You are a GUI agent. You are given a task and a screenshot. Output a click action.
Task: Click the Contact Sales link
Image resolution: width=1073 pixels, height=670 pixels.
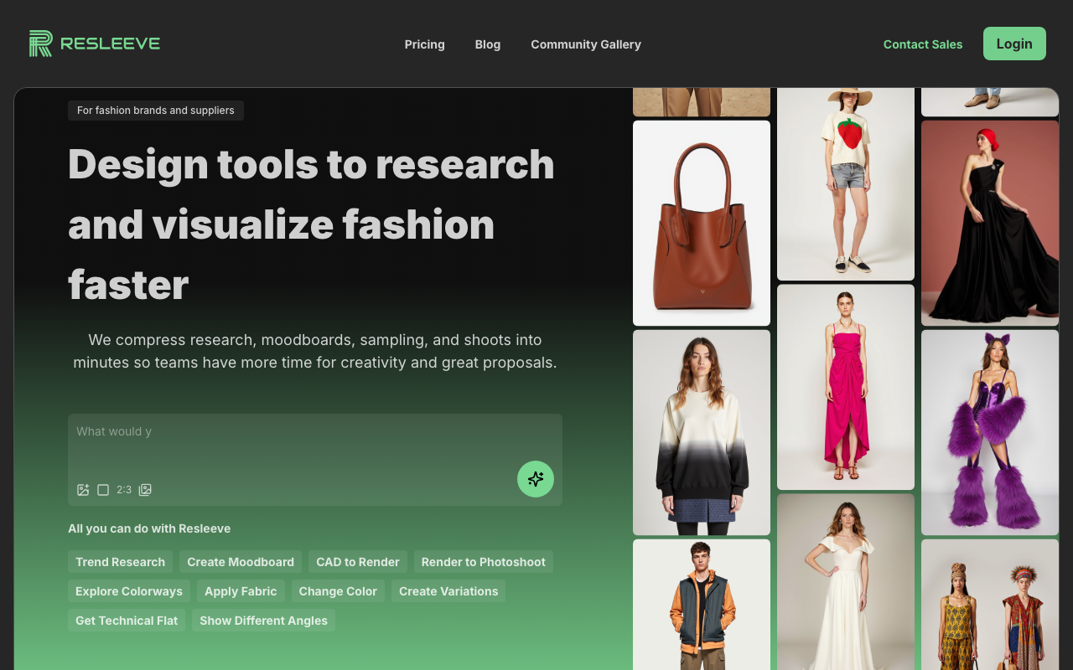(922, 44)
